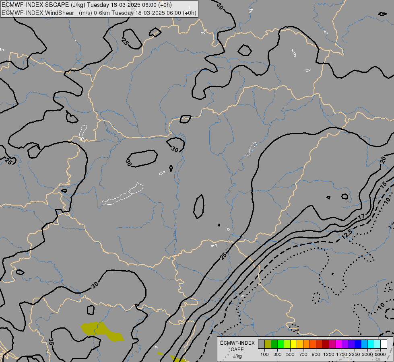The width and height of the screenshot is (394, 362).
Task: Select the J/kg unit label
Action: click(237, 356)
